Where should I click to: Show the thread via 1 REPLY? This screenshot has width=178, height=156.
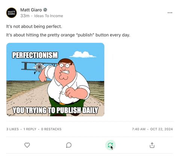(30, 129)
